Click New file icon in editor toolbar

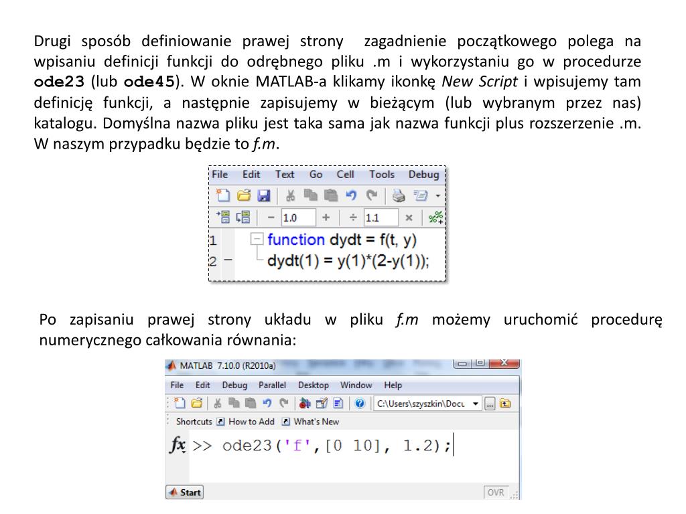[x=223, y=195]
